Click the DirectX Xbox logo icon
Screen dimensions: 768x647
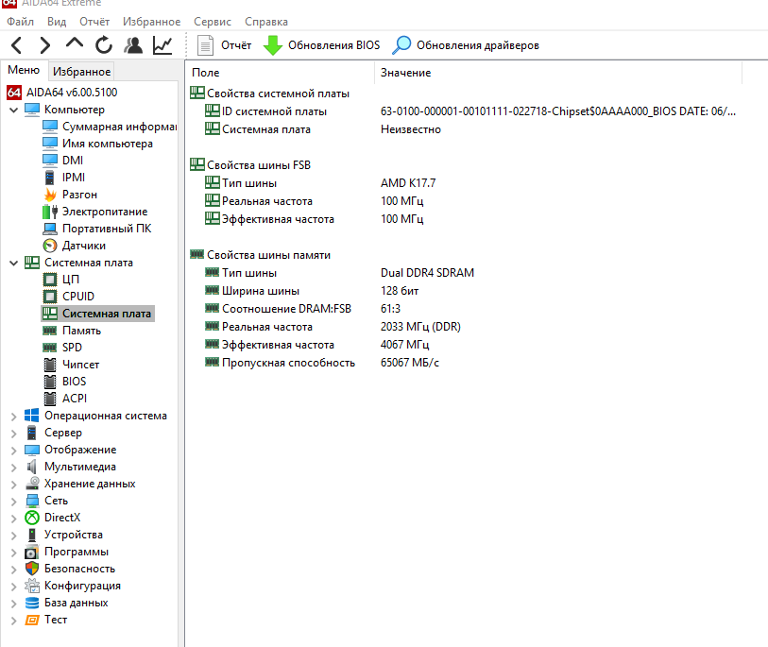[x=32, y=518]
